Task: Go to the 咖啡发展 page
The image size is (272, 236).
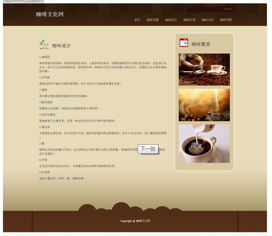Action: pyautogui.click(x=153, y=20)
